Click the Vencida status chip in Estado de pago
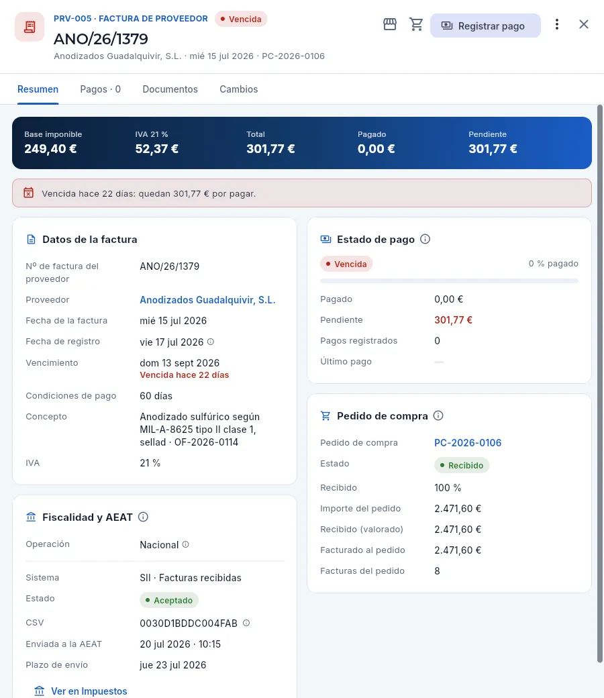 346,264
